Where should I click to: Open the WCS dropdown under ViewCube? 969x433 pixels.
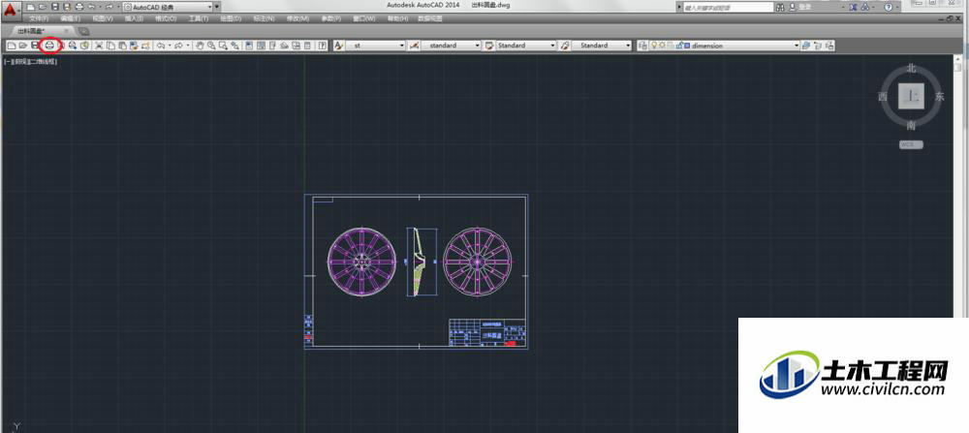(911, 144)
